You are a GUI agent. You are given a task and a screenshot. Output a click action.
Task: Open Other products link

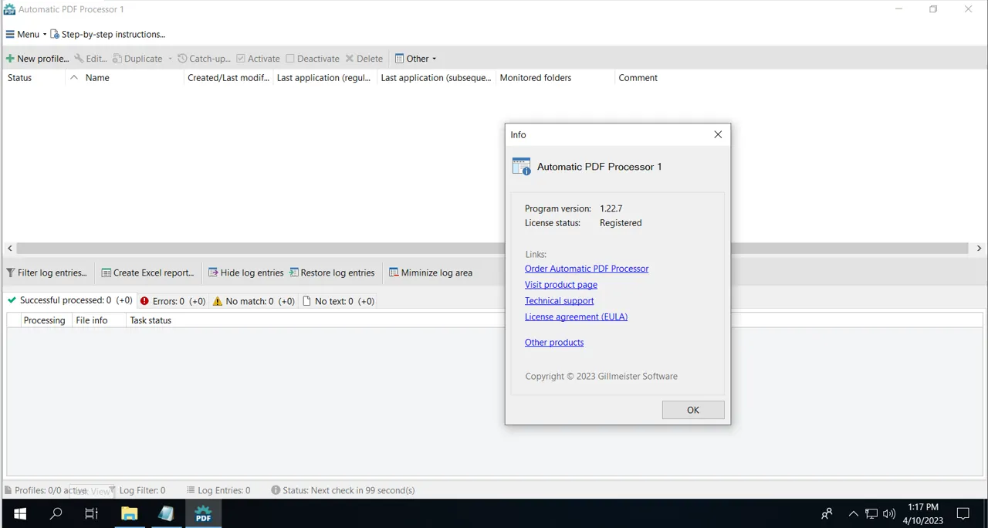(554, 343)
